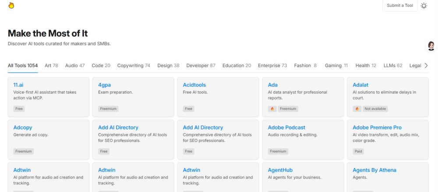Click the flame logo icon
Viewport: 438px width, 192px height.
11,6
